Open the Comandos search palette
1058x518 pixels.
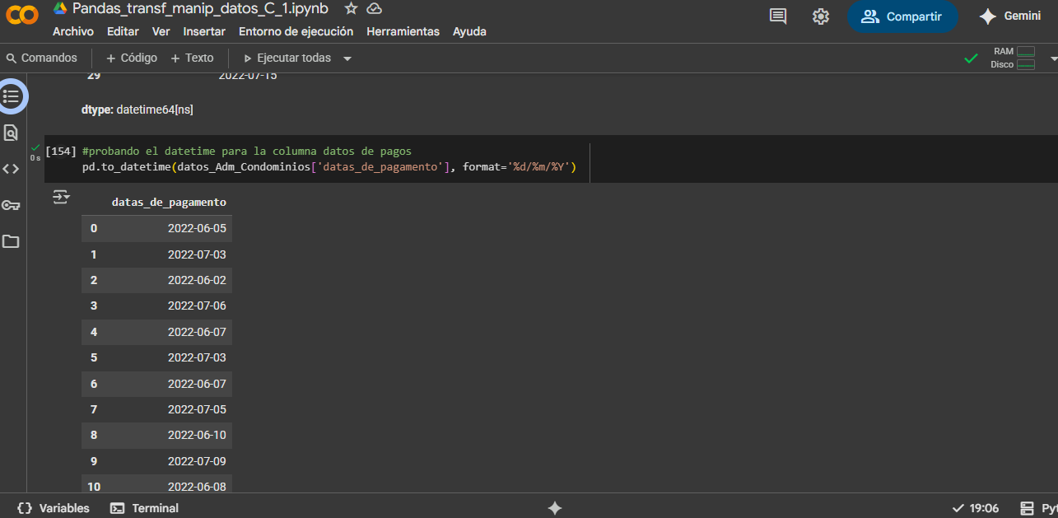[42, 58]
